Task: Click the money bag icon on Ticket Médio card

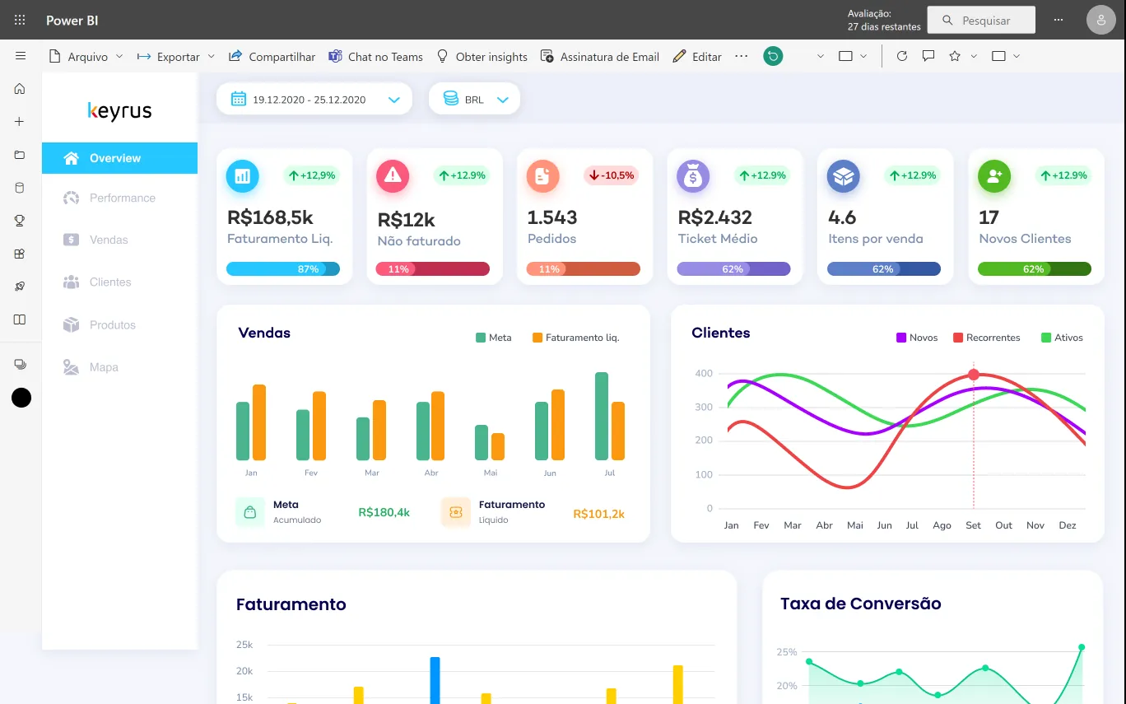Action: click(693, 175)
